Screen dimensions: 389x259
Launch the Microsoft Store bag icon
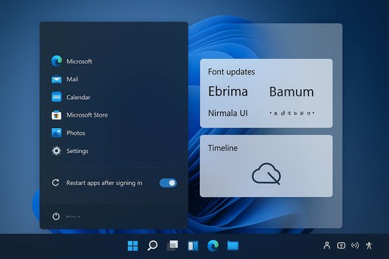[x=57, y=115]
